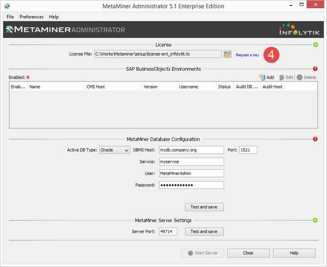Click the MetaMiner Administrator banner logo

(65, 30)
